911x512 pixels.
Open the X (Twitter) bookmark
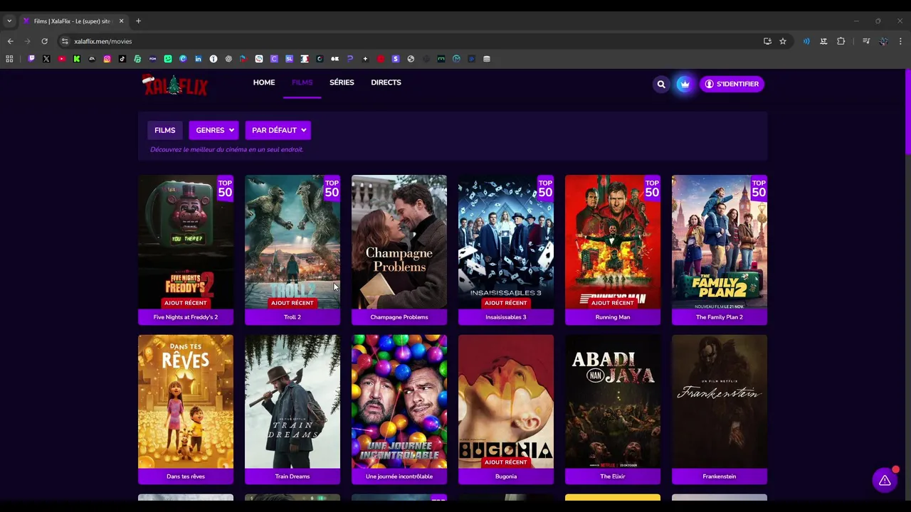coord(46,59)
